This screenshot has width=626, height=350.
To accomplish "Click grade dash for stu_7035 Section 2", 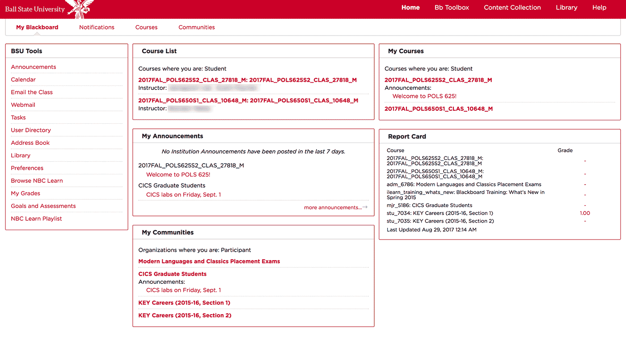I will pyautogui.click(x=585, y=221).
